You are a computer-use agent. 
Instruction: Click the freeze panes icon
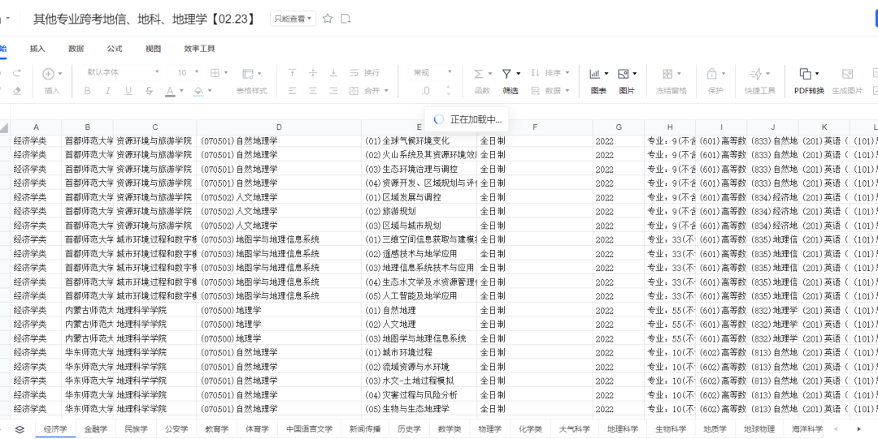pos(667,73)
